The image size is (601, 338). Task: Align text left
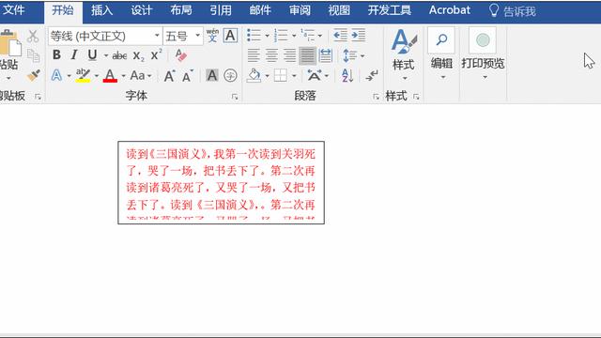[x=254, y=55]
